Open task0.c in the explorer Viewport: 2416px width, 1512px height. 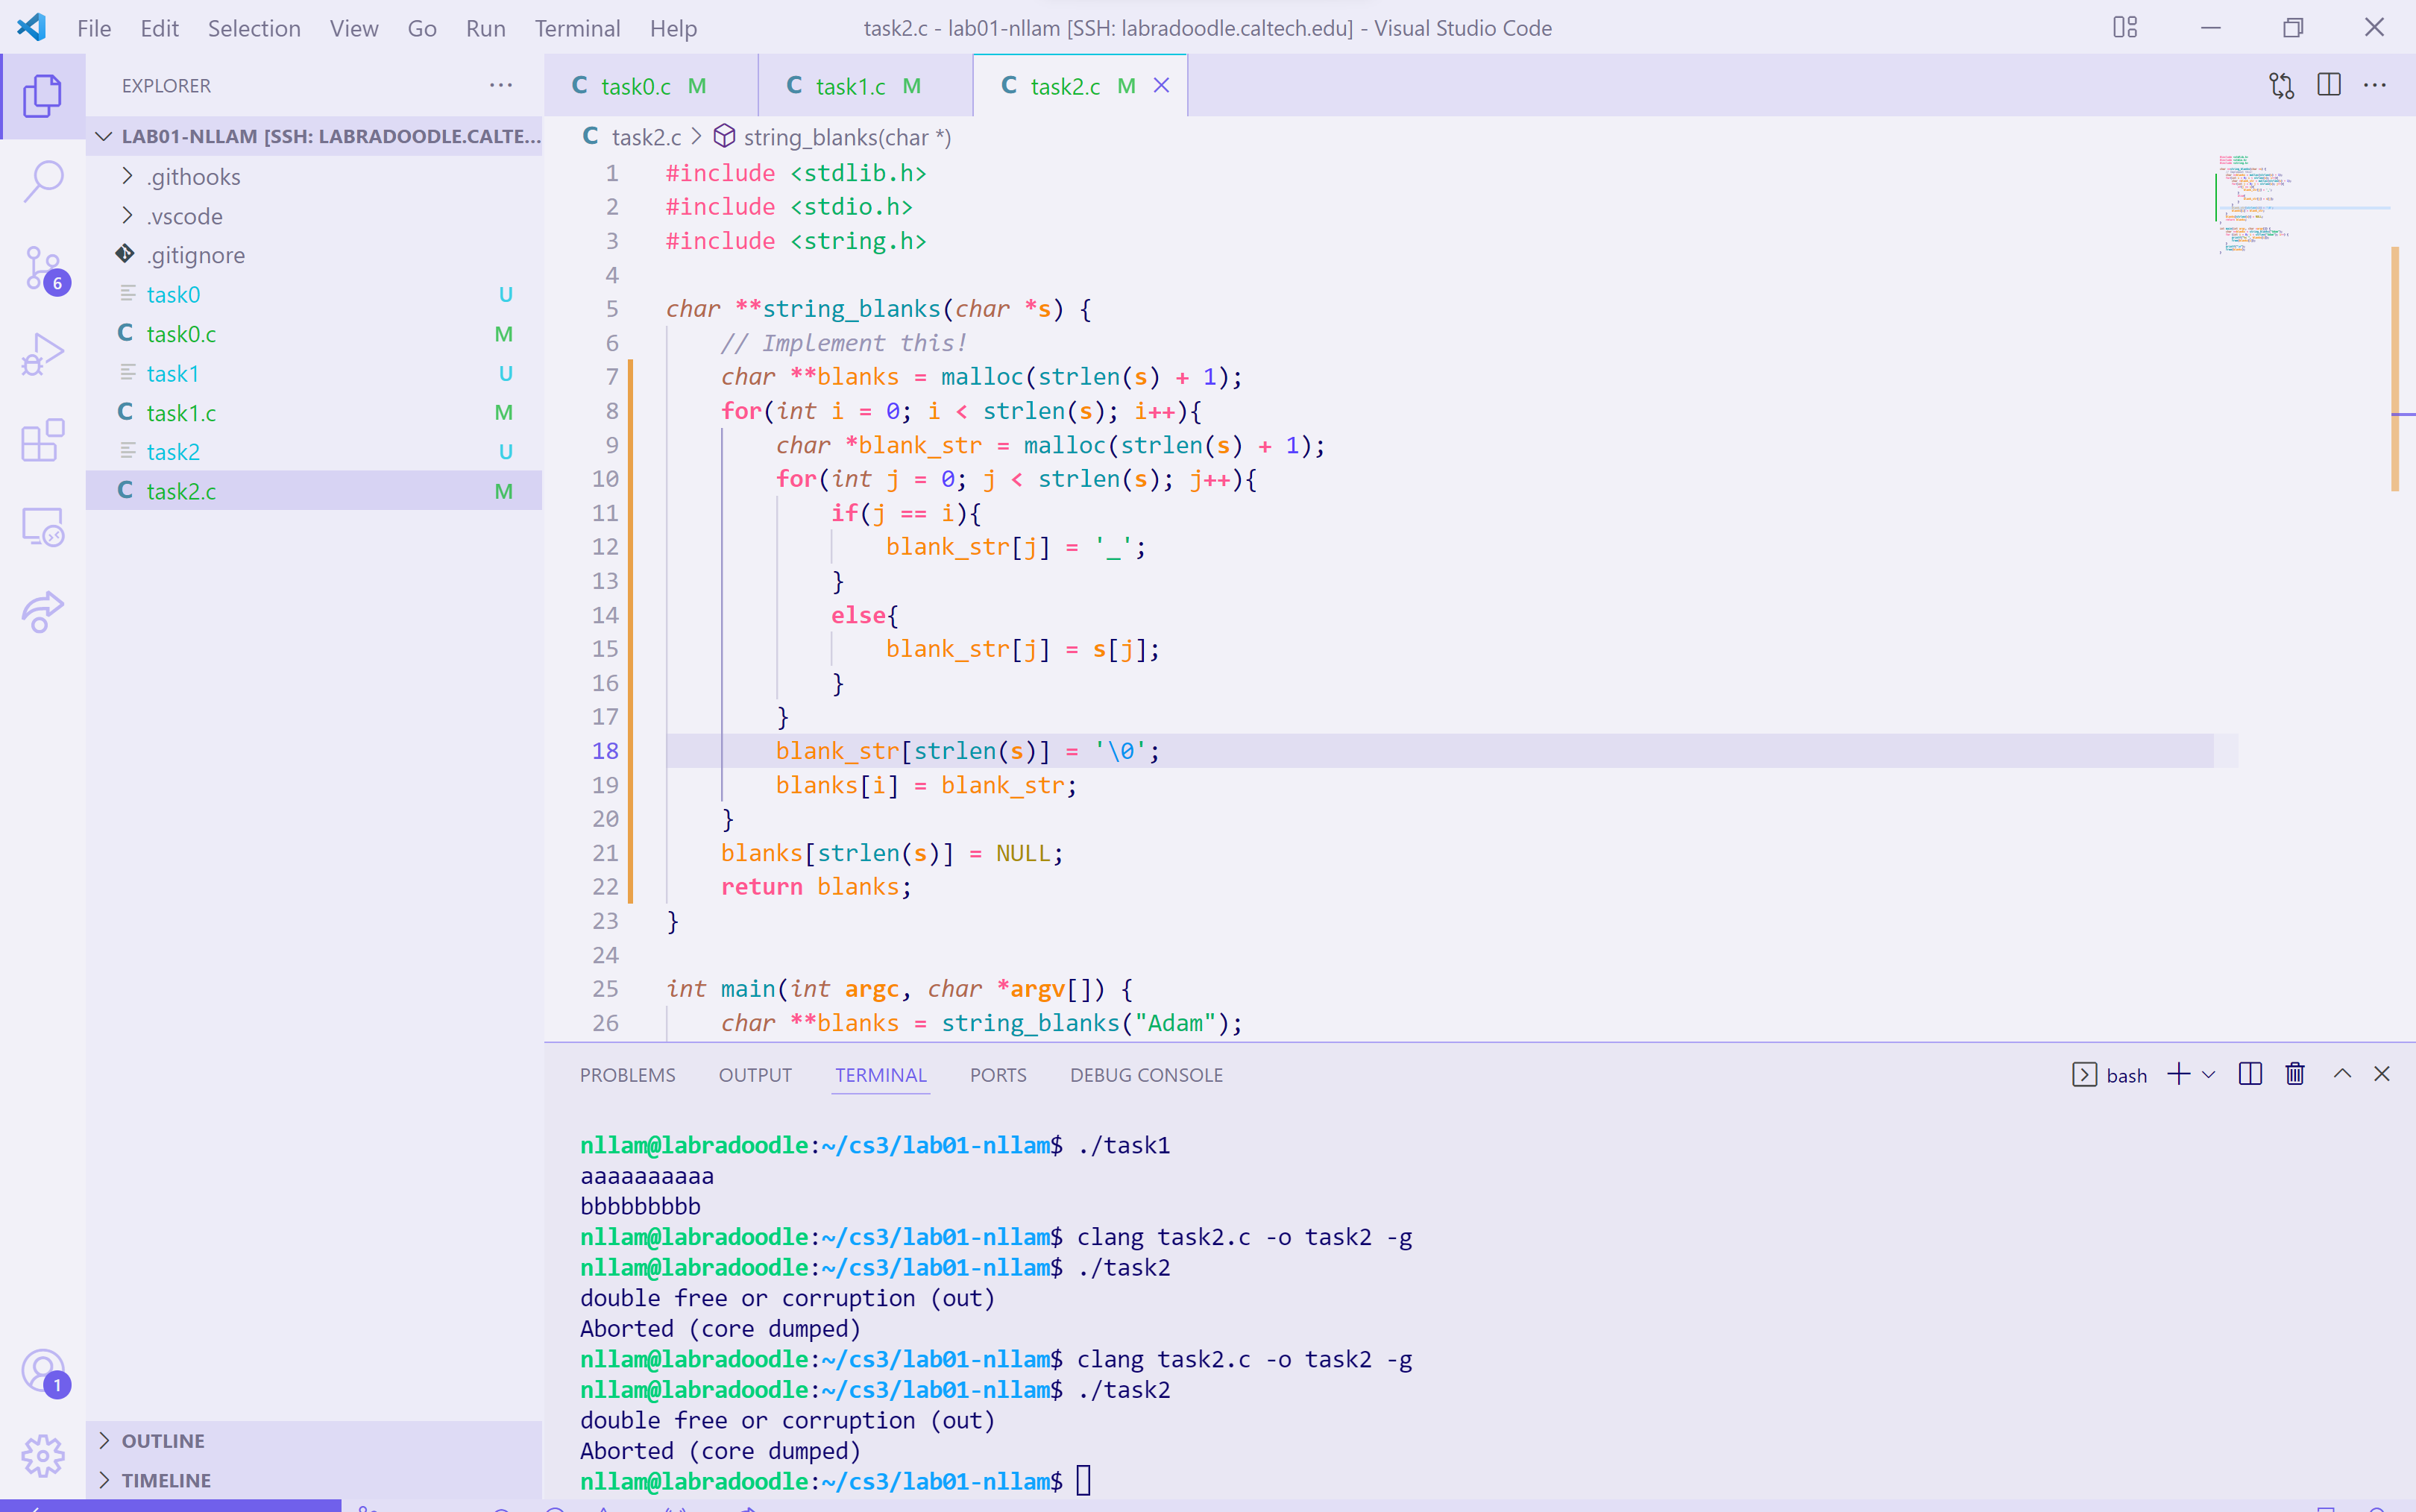click(181, 334)
